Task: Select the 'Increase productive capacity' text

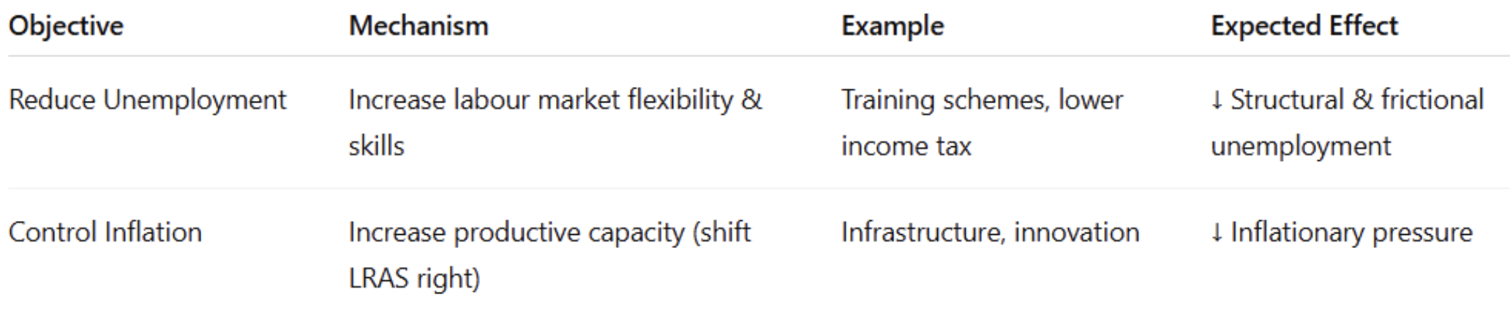Action: click(516, 233)
